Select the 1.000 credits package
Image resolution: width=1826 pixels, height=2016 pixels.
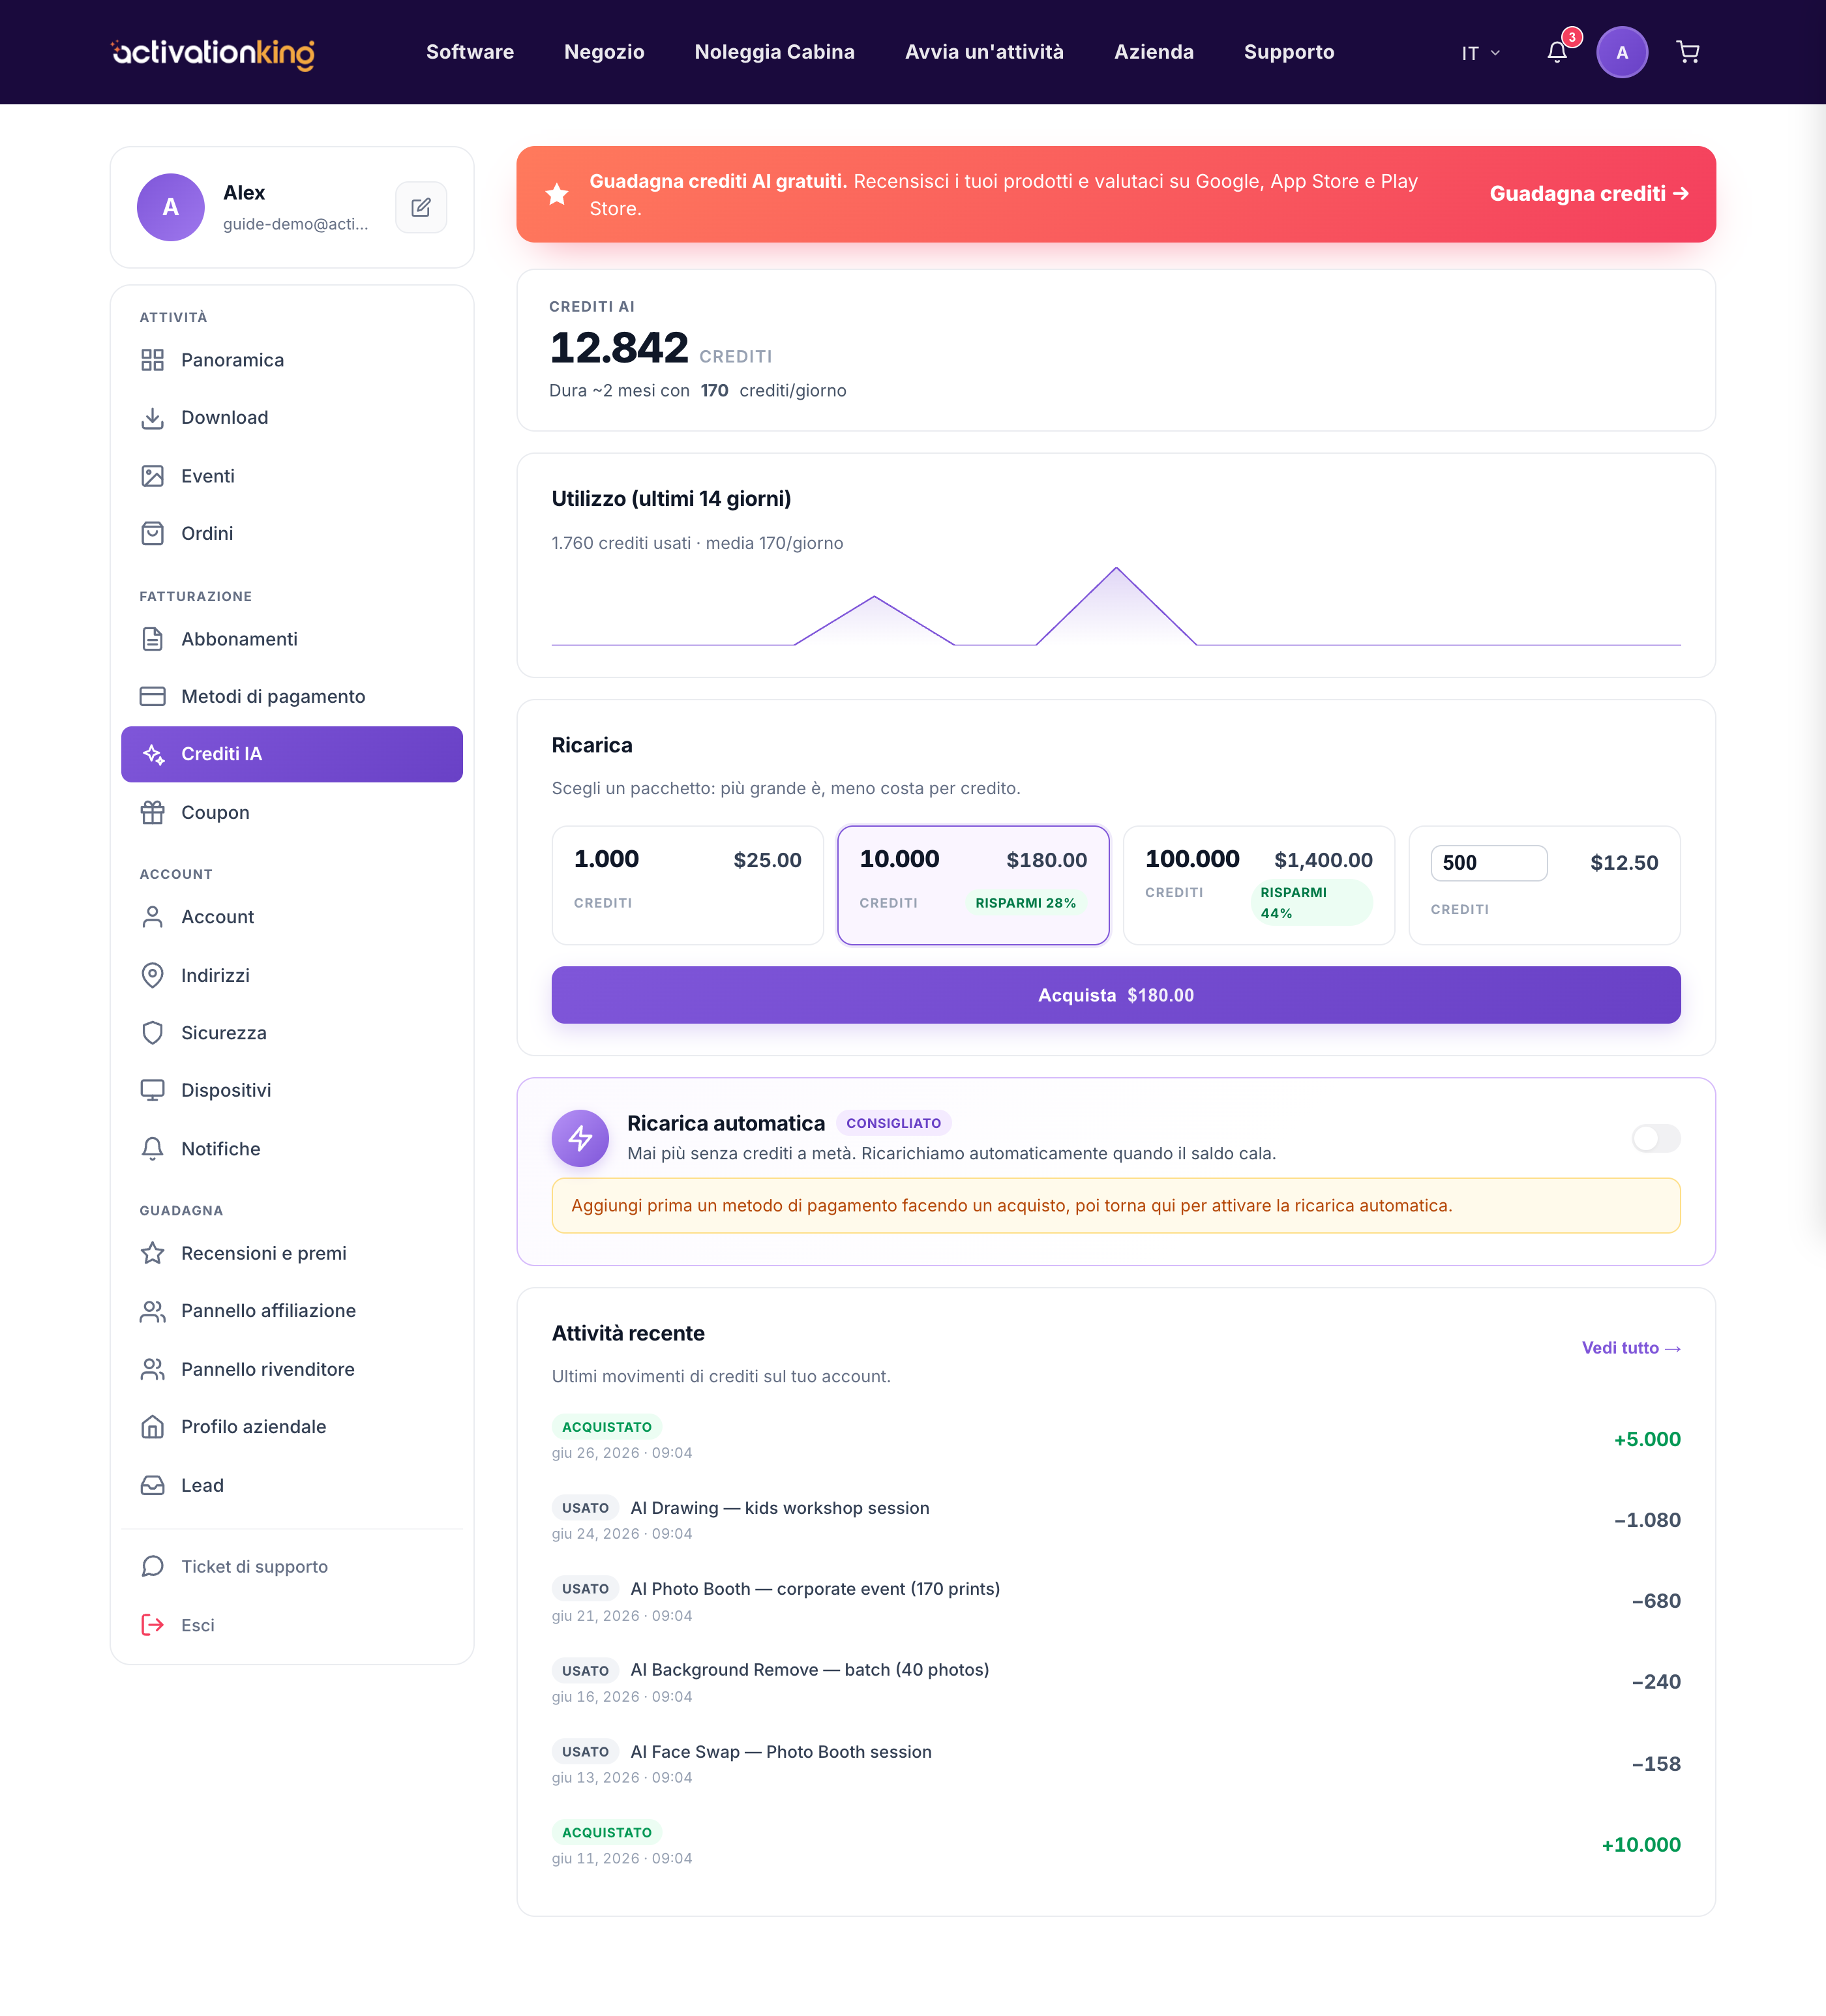pos(687,885)
